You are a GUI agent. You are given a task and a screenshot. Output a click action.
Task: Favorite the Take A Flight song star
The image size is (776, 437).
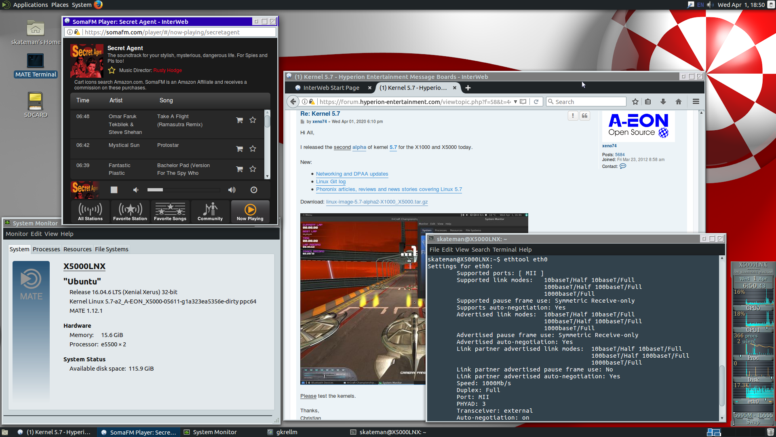[x=253, y=120]
